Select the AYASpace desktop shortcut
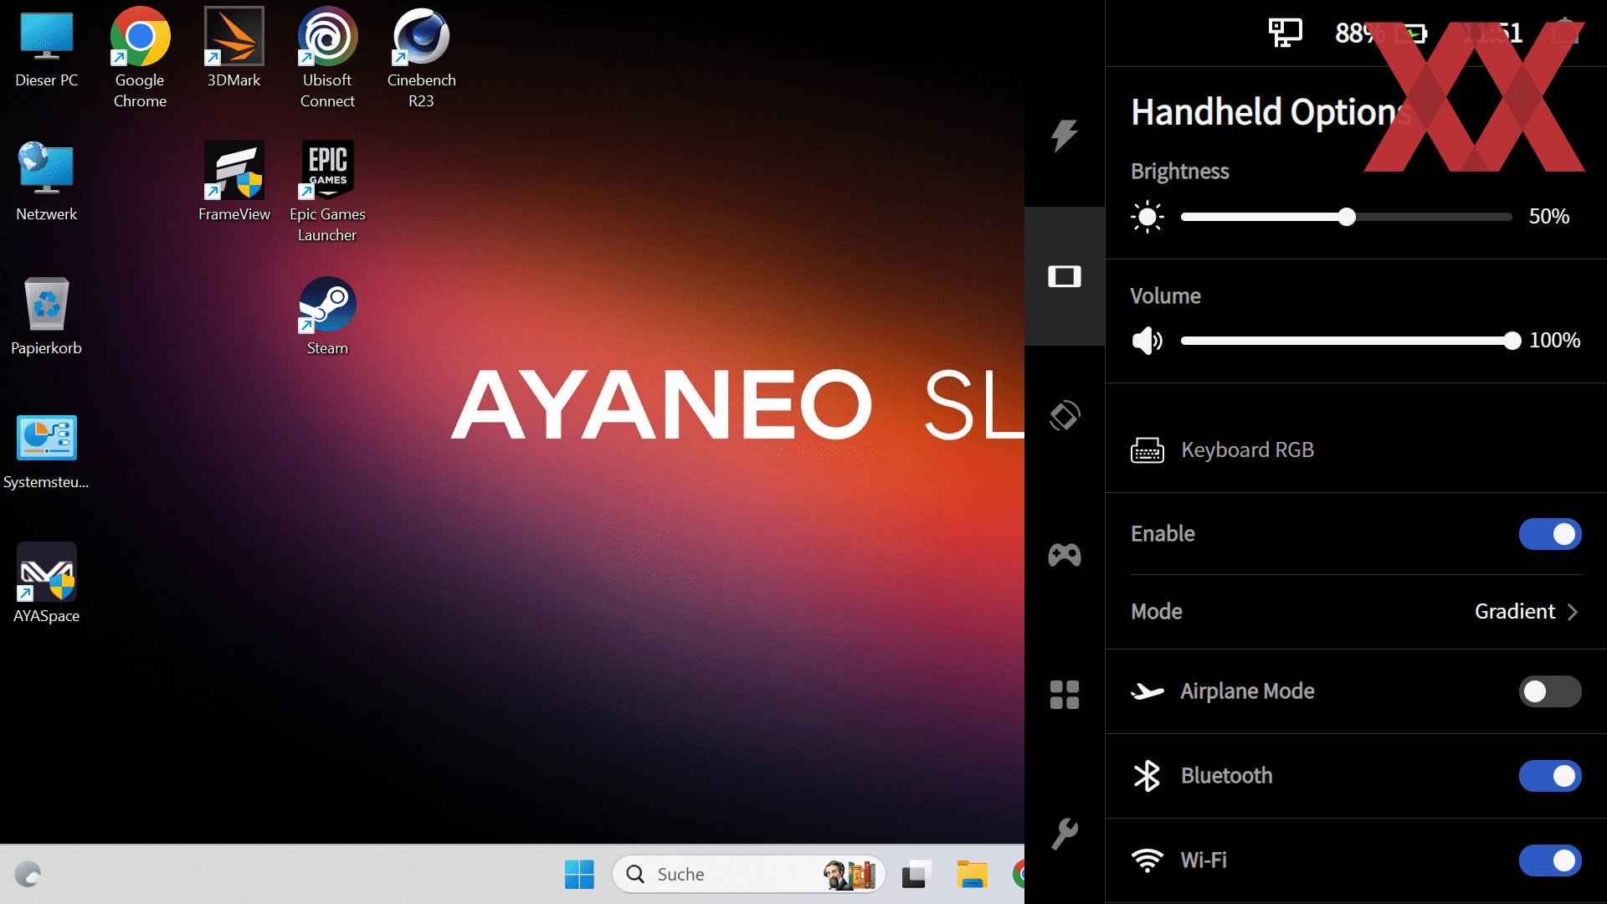This screenshot has width=1607, height=904. (46, 583)
